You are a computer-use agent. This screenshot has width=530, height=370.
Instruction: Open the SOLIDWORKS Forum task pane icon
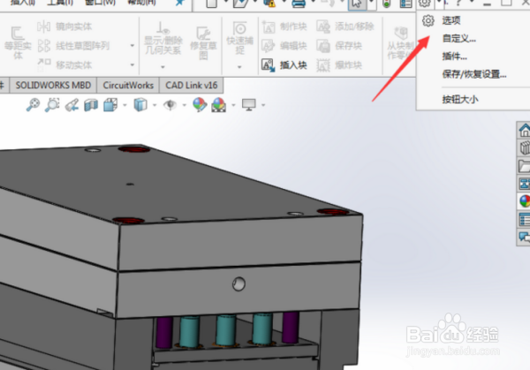[x=524, y=237]
